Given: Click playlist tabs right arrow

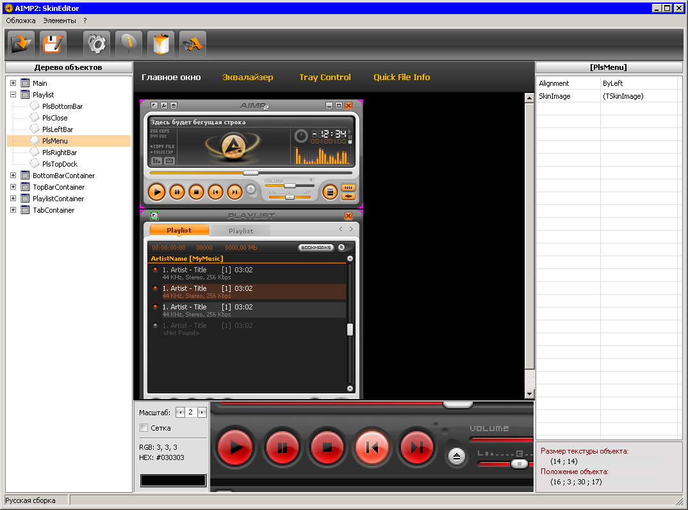Looking at the screenshot, I should 351,229.
